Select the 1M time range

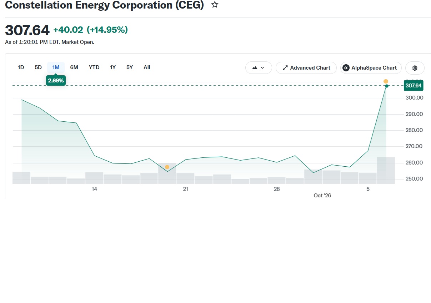tap(56, 67)
